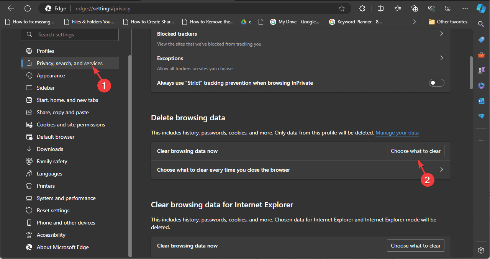
Task: Open the Drop paper plane icon in the sidebar
Action: click(481, 116)
